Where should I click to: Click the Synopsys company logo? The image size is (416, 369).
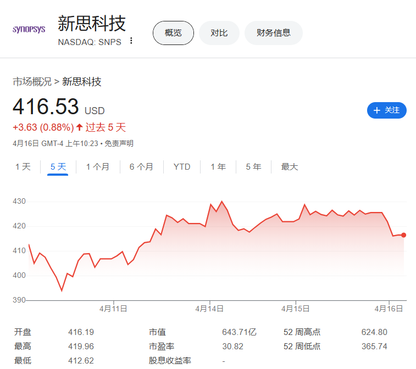[29, 29]
